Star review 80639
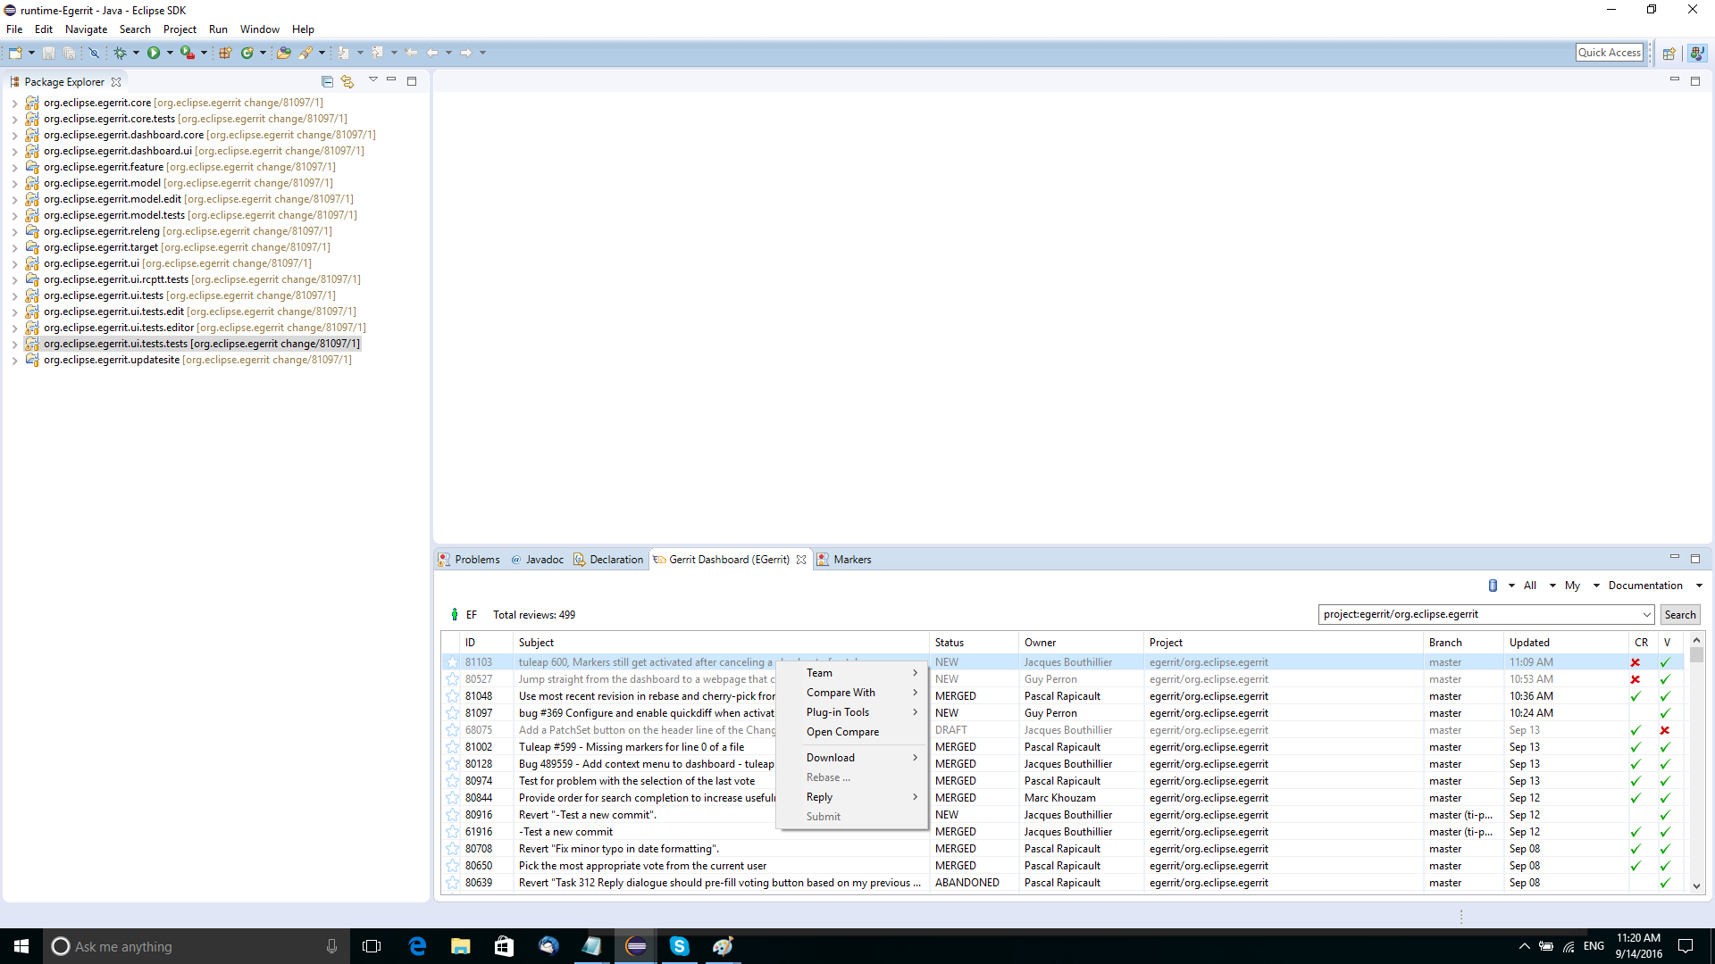 [x=453, y=883]
